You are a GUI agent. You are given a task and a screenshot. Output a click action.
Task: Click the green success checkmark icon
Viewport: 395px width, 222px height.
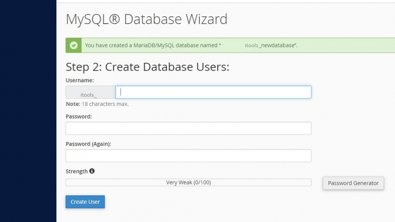pyautogui.click(x=73, y=45)
